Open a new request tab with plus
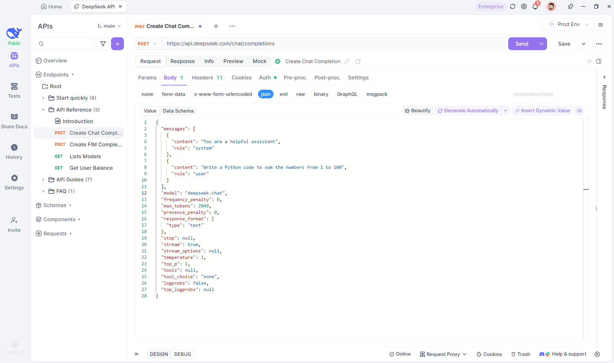The width and height of the screenshot is (614, 363). pos(216,26)
